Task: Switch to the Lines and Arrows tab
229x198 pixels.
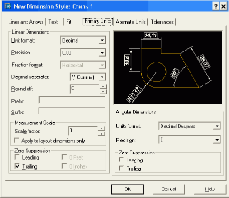Action: point(27,22)
